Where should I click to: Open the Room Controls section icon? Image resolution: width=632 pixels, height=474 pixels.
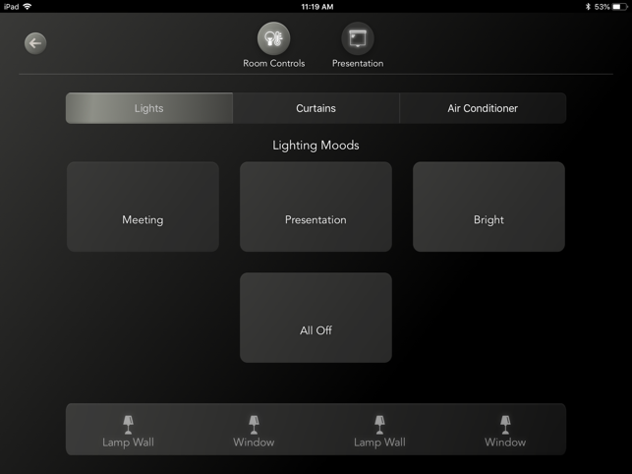point(273,38)
